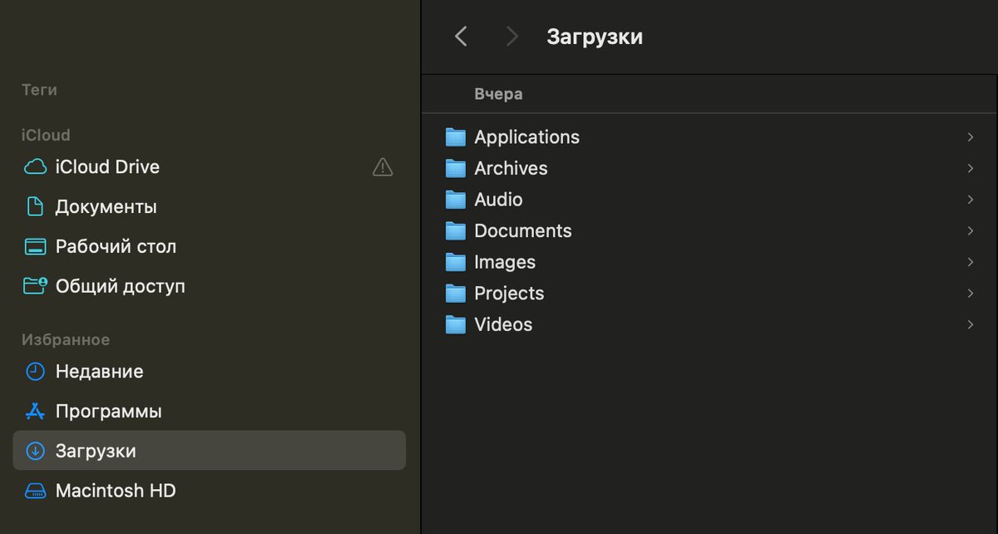Click the back navigation arrow
Viewport: 998px width, 534px height.
click(x=462, y=36)
